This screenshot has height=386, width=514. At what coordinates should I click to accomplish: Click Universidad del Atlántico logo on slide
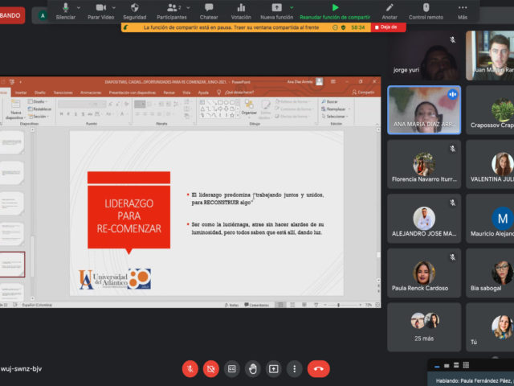pyautogui.click(x=115, y=279)
